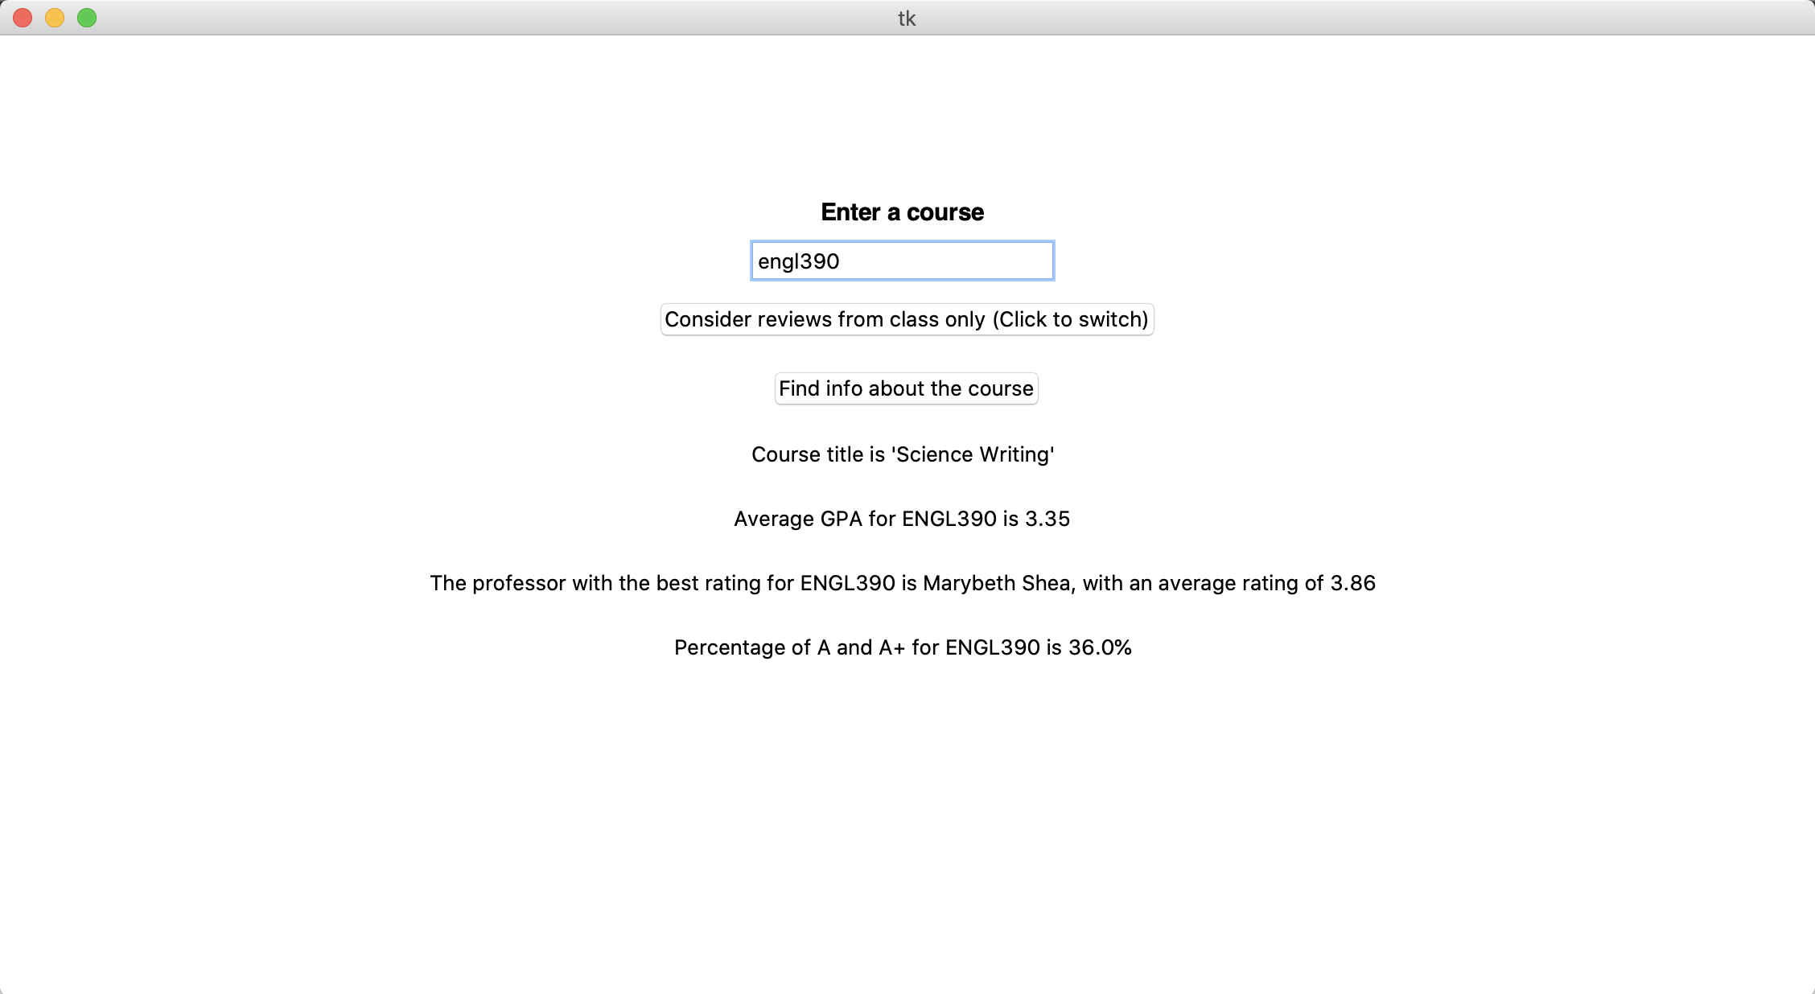Click '(Click to switch)' text on toggle button
Screen dimensions: 1815x994
[1070, 319]
